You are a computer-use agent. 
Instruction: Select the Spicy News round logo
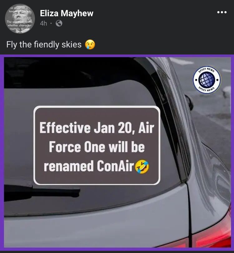tap(207, 80)
